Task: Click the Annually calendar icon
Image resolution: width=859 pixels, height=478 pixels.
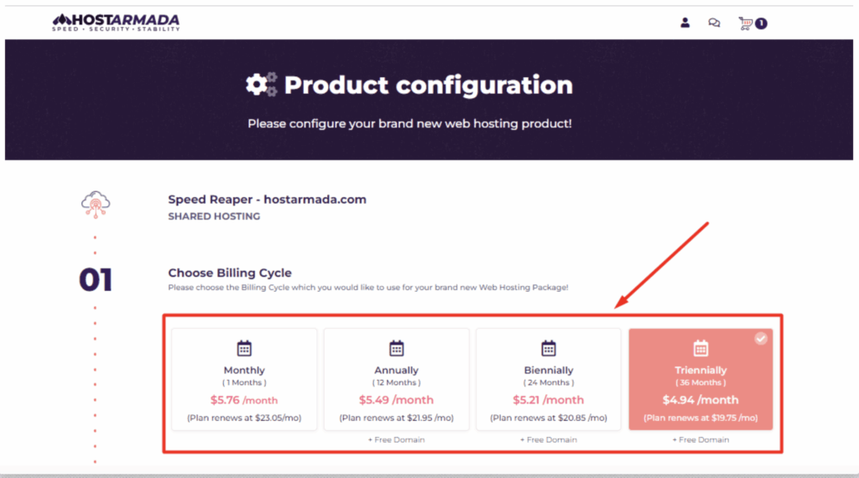Action: (x=397, y=348)
